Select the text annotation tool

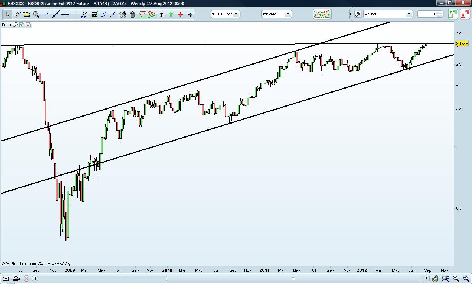click(161, 14)
